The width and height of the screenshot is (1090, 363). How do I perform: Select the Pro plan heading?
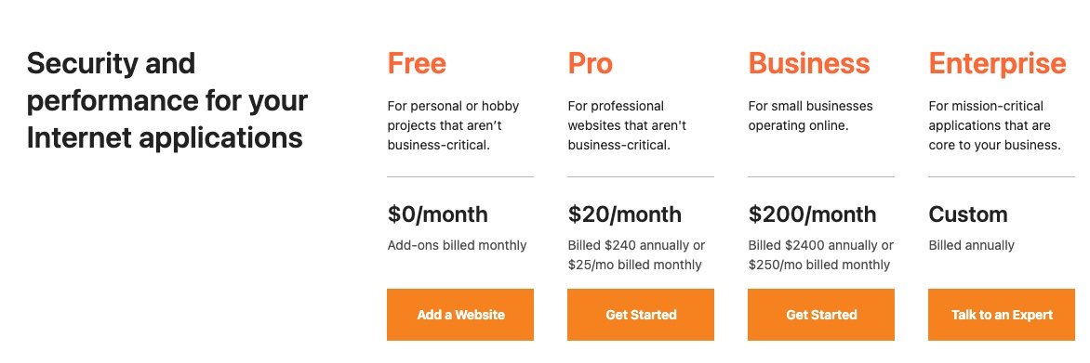[591, 63]
